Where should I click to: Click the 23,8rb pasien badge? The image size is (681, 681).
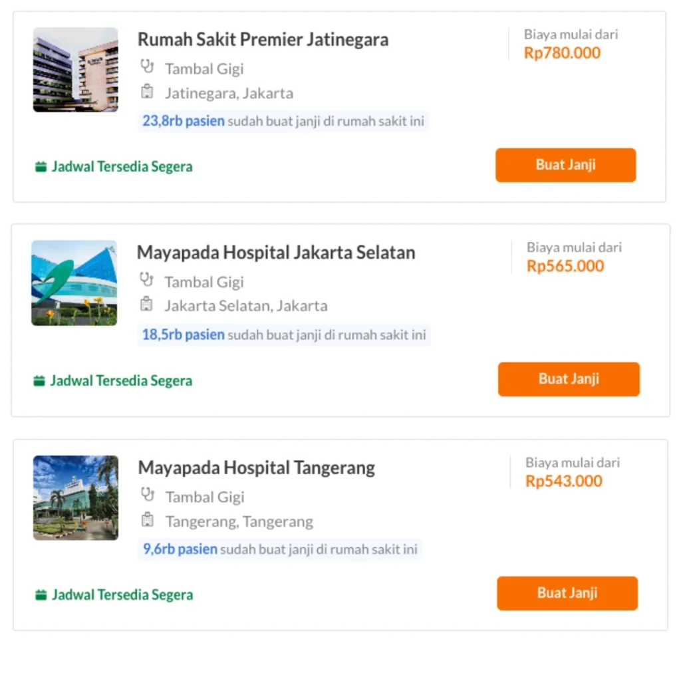184,122
